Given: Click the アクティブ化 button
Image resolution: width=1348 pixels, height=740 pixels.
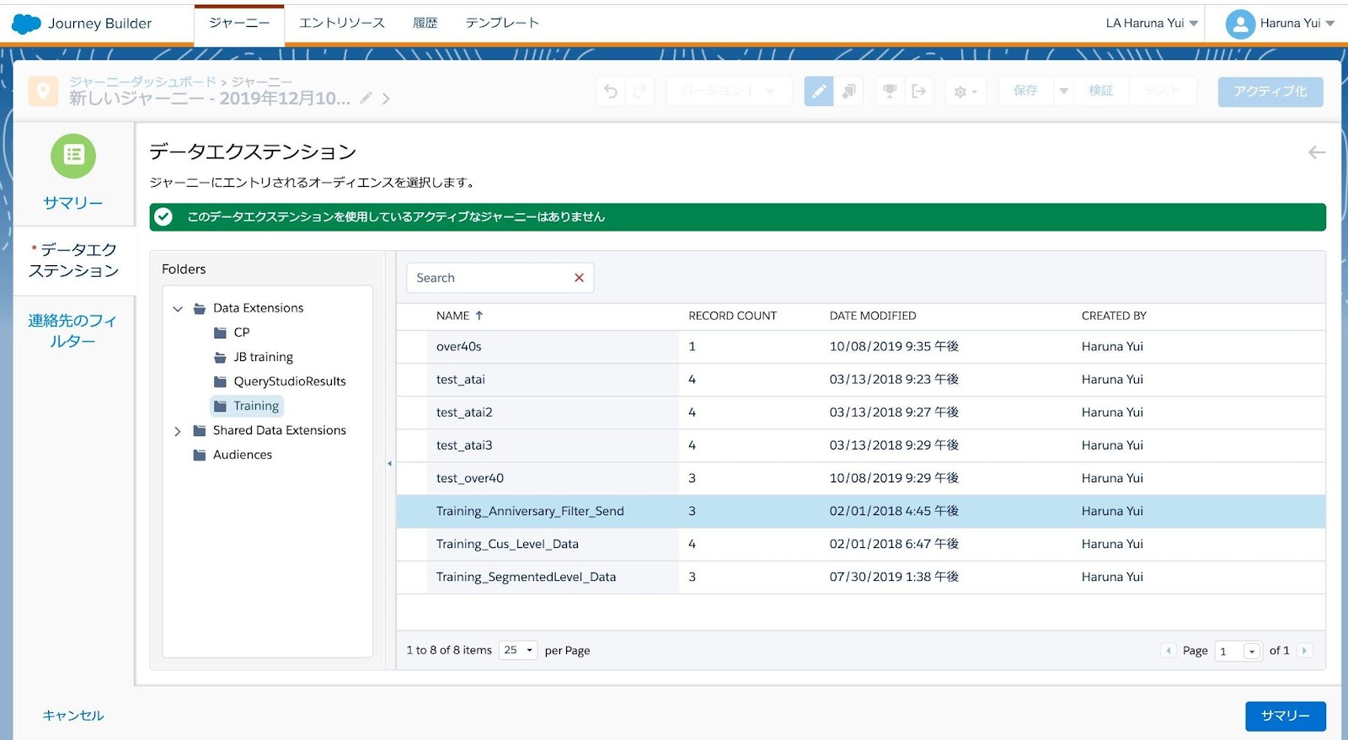Looking at the screenshot, I should tap(1270, 91).
